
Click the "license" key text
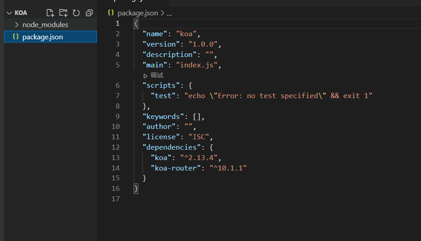(x=161, y=137)
